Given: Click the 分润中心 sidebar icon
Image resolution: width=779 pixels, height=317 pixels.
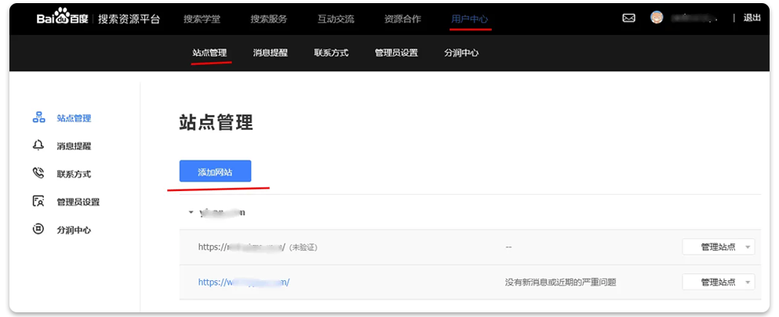Looking at the screenshot, I should 38,230.
